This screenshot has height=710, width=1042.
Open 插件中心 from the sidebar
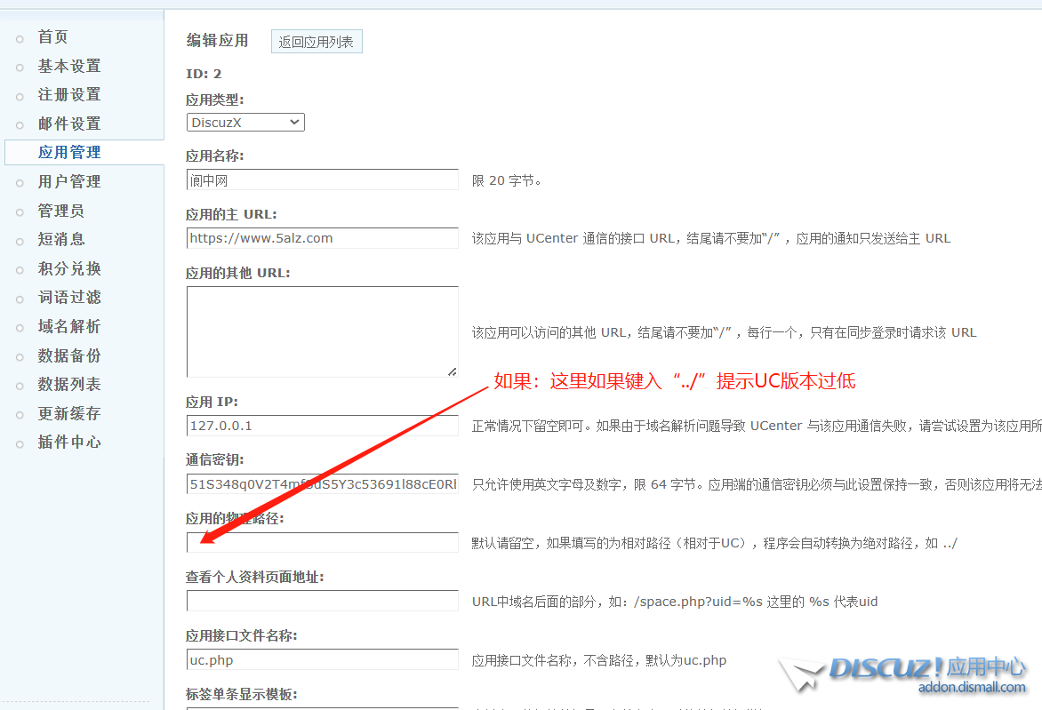pyautogui.click(x=68, y=443)
